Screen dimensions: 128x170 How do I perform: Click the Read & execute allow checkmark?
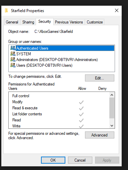[81, 108]
